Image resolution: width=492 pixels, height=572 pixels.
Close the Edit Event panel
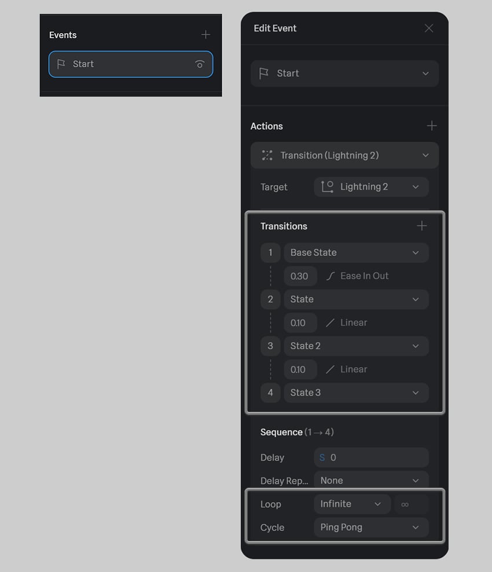[429, 28]
